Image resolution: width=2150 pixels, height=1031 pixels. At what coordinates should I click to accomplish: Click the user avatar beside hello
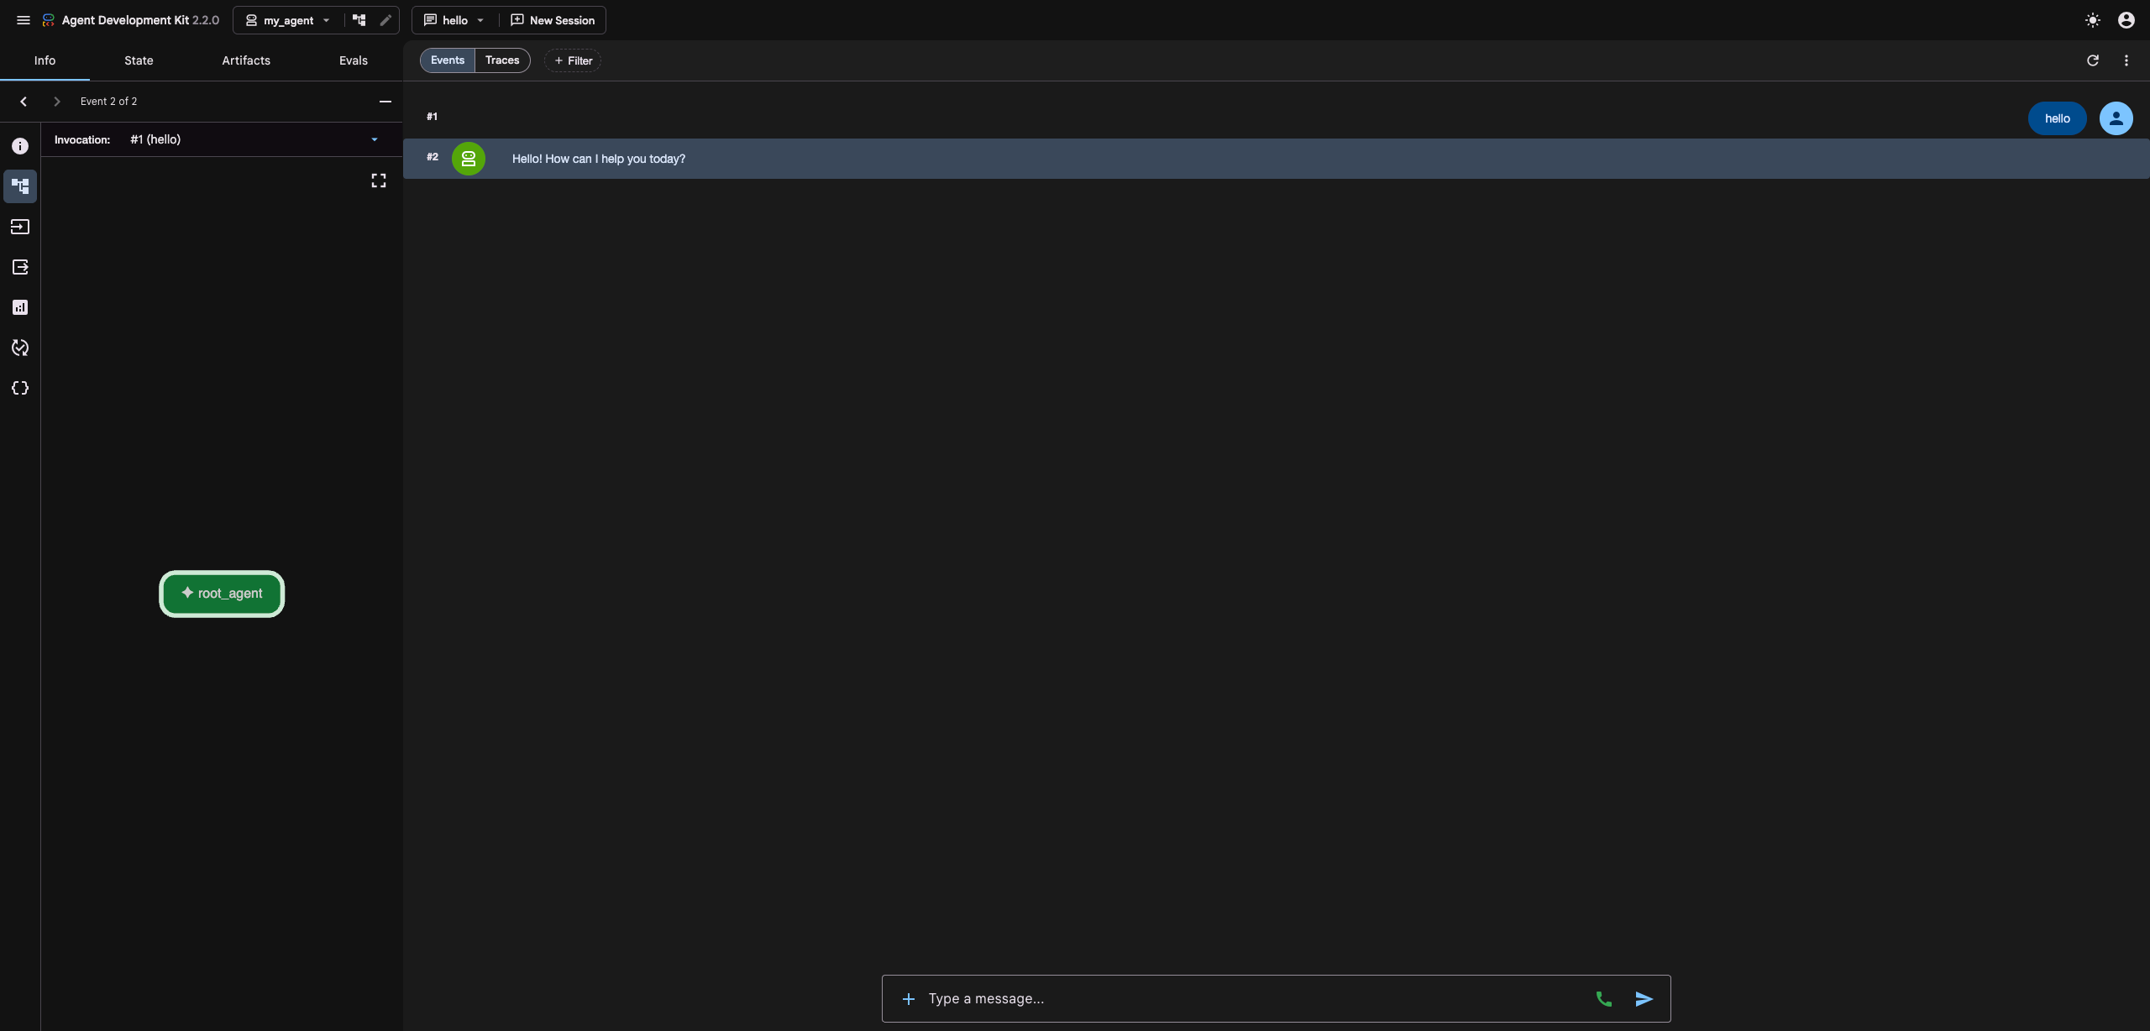(2116, 118)
